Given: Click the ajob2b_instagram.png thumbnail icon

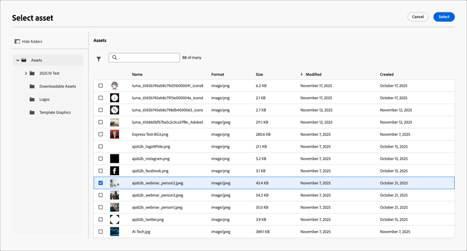Looking at the screenshot, I should (115, 159).
